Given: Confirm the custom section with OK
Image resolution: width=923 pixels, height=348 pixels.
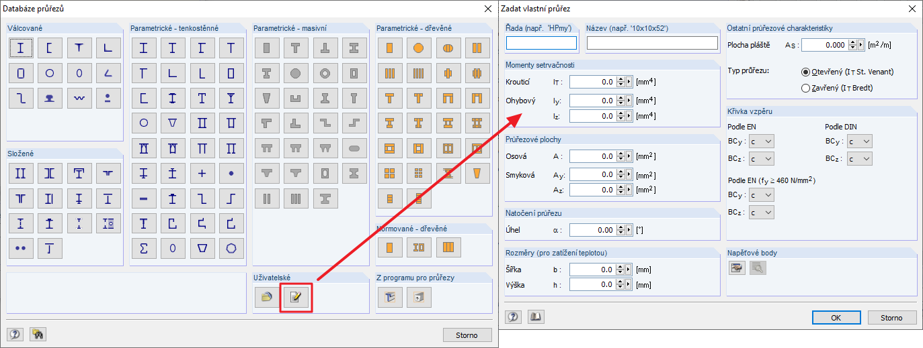Looking at the screenshot, I should pyautogui.click(x=836, y=317).
